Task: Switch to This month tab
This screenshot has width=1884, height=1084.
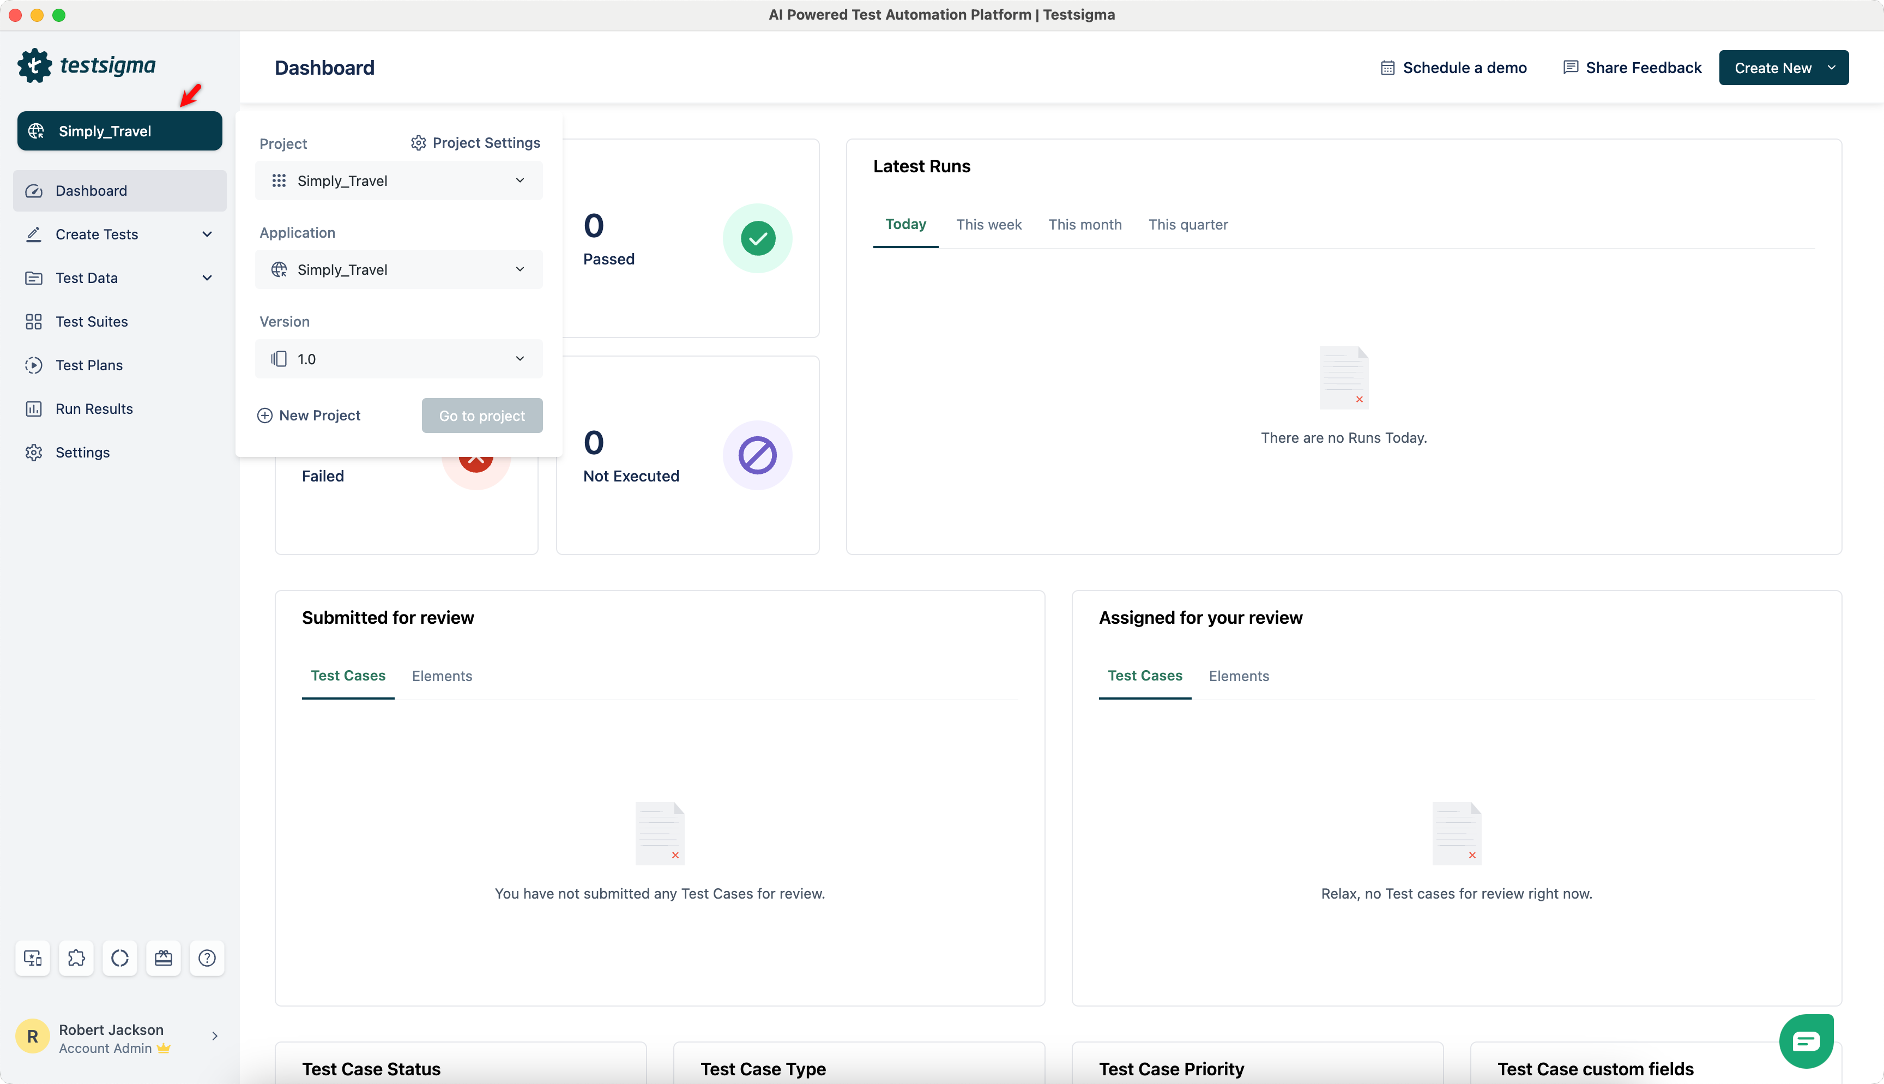Action: coord(1085,225)
